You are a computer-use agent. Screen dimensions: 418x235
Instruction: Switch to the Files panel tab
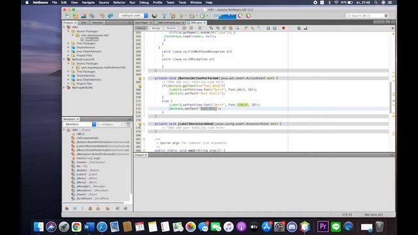point(84,23)
